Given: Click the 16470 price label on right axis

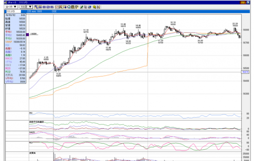Looking at the screenshot, I should click(245, 72).
